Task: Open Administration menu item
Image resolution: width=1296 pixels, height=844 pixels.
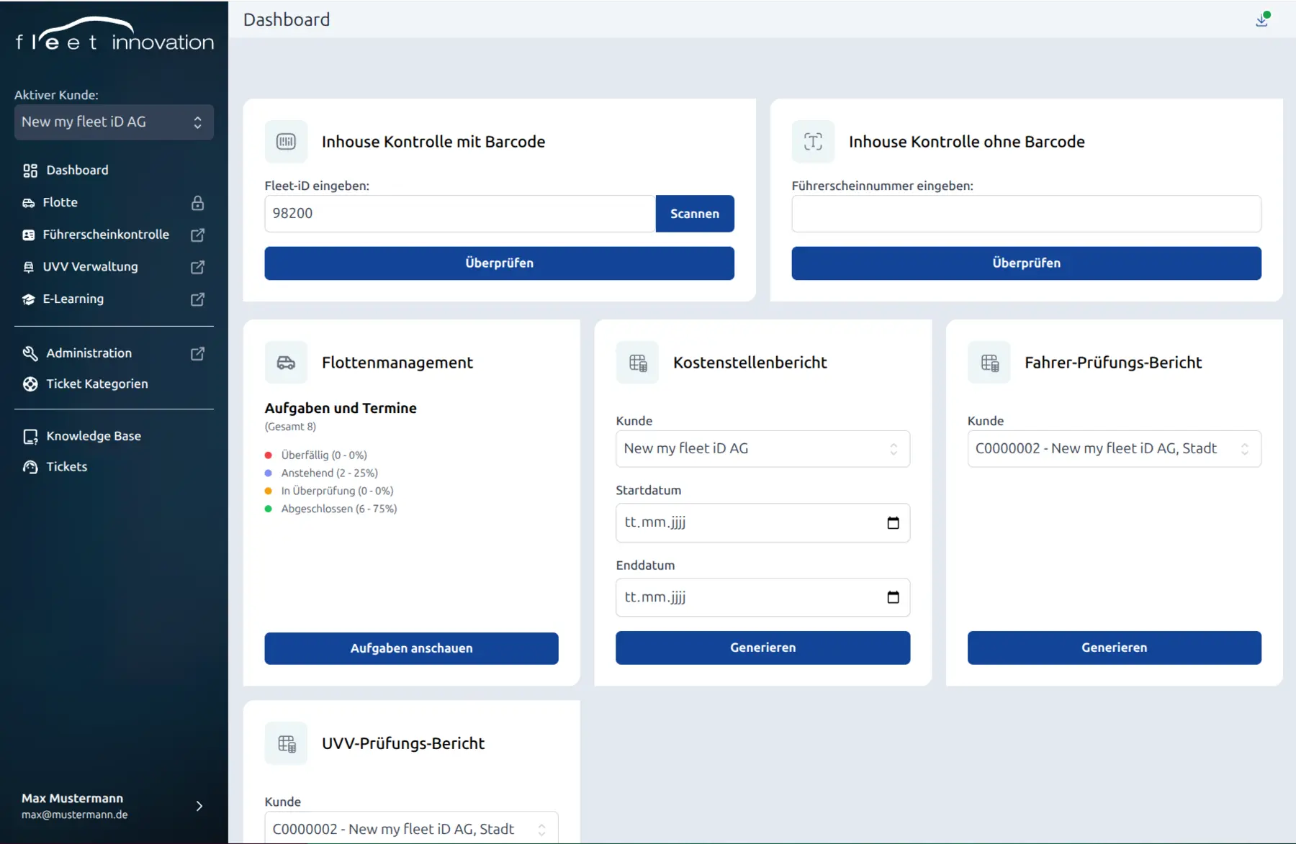Action: point(89,353)
